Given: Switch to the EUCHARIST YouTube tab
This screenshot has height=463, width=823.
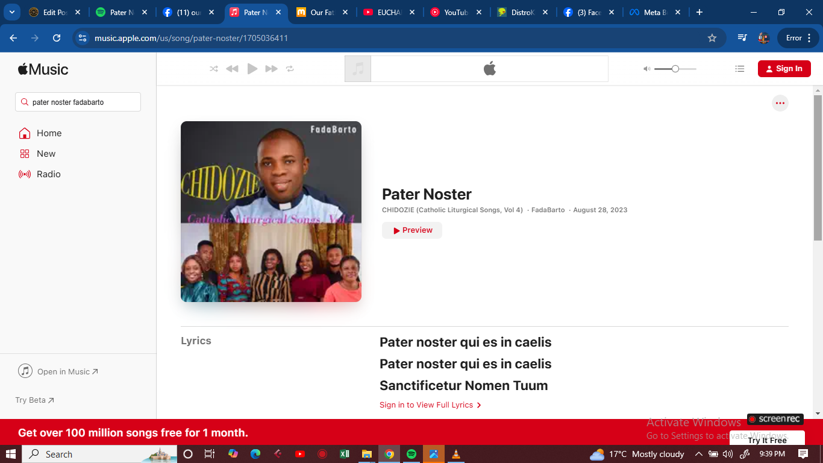Looking at the screenshot, I should tap(389, 12).
